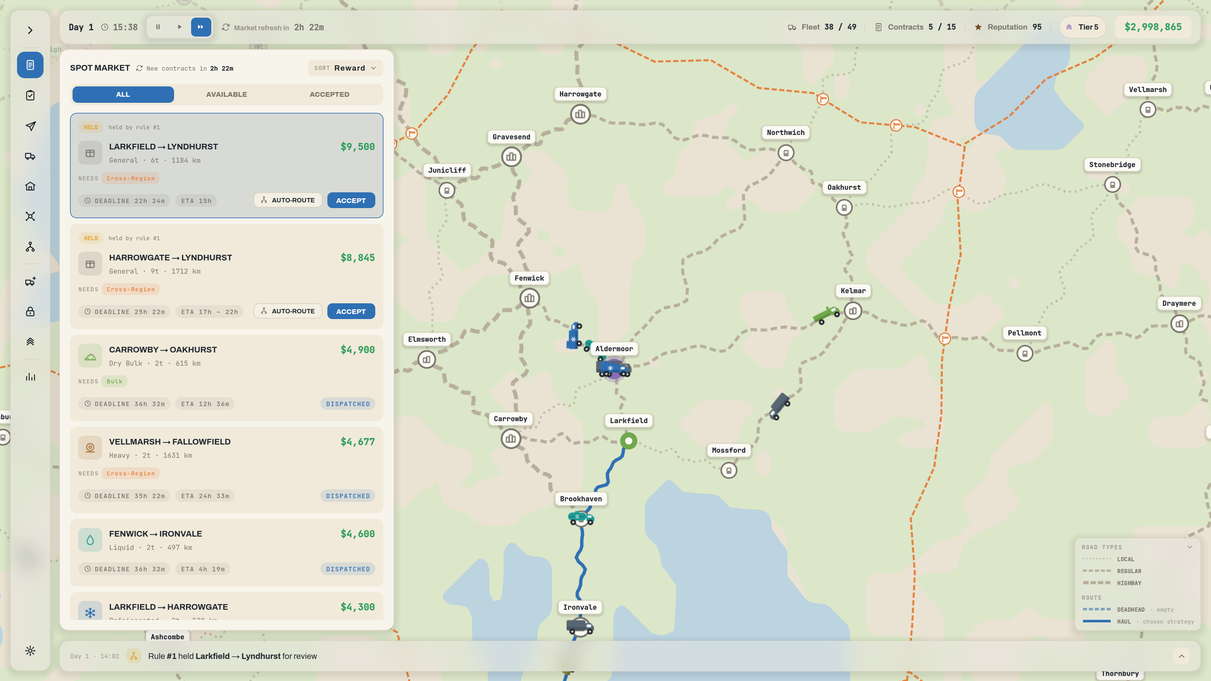Screen dimensions: 1211x681
Task: Open the clipboard checklist sidebar icon
Action: point(30,96)
